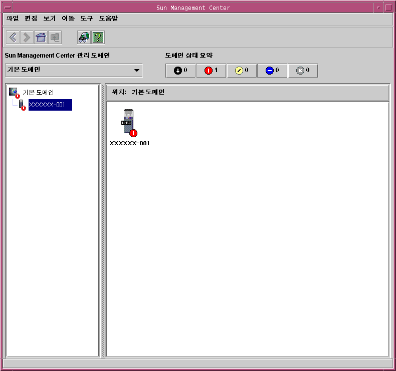This screenshot has width=396, height=371.
Task: Click the grey disabled status button
Action: click(303, 71)
